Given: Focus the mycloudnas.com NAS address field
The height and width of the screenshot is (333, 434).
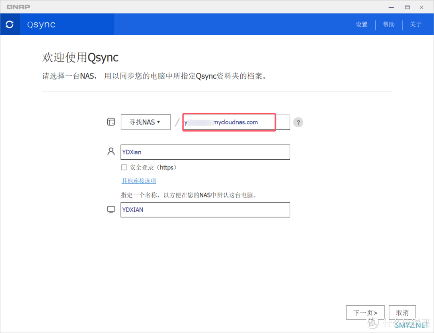Looking at the screenshot, I should pos(236,122).
